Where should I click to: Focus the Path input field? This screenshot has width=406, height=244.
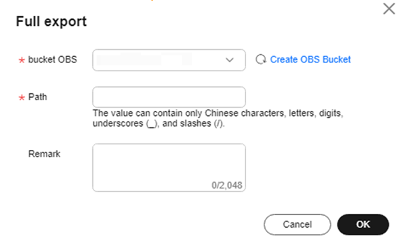pos(169,97)
